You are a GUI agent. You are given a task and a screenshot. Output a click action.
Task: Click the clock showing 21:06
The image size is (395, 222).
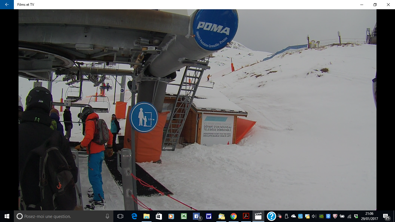[369, 216]
